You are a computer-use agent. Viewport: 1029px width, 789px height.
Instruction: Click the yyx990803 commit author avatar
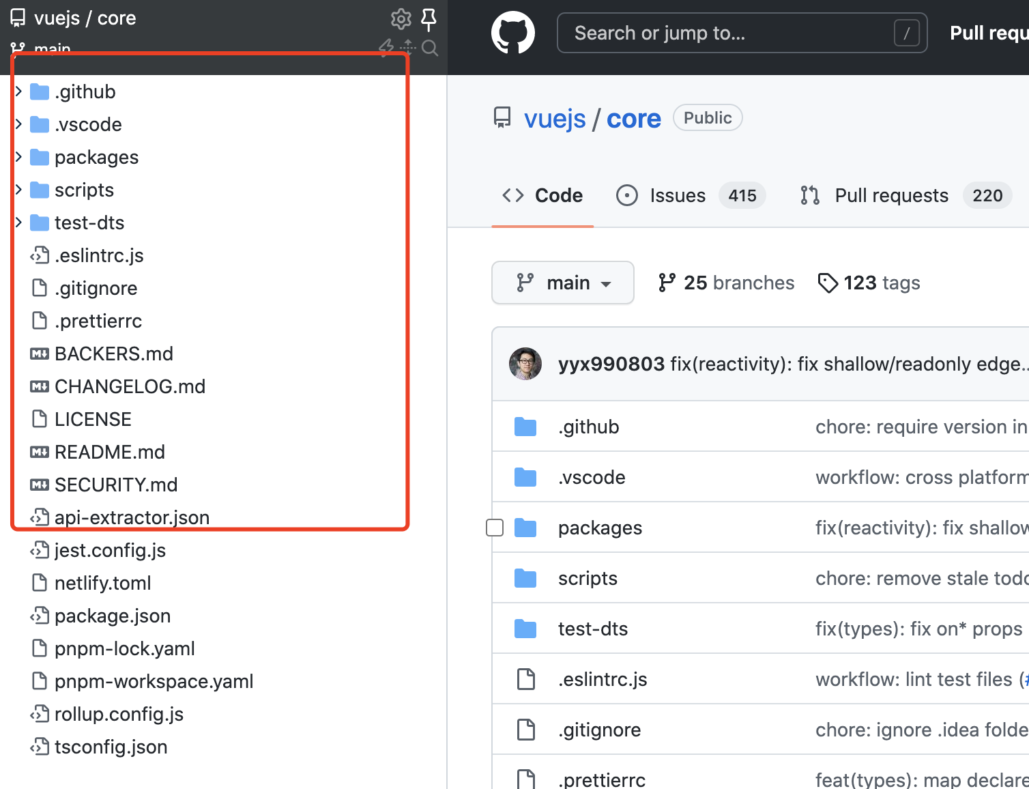pyautogui.click(x=525, y=364)
